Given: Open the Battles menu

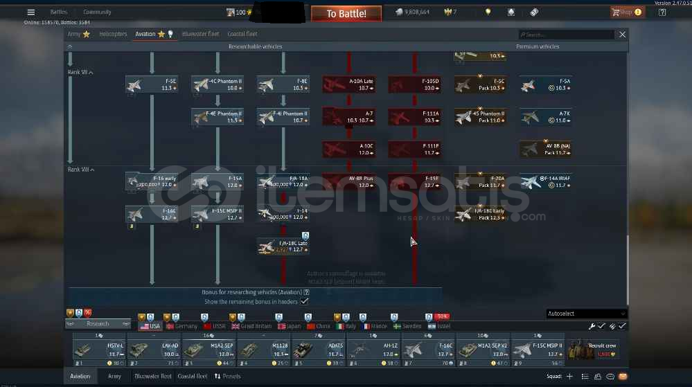Looking at the screenshot, I should tap(59, 12).
